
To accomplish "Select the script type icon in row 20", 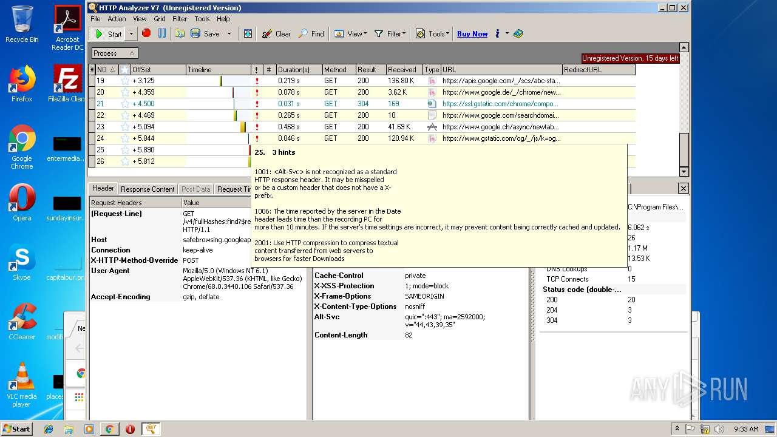I will [432, 92].
